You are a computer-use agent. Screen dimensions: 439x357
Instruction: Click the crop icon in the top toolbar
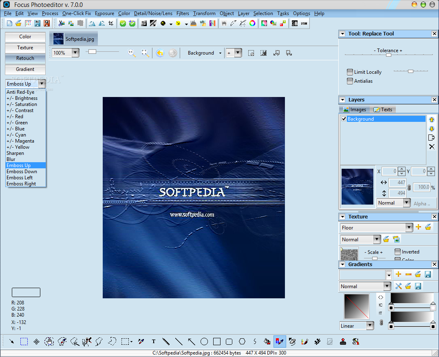pos(111,23)
